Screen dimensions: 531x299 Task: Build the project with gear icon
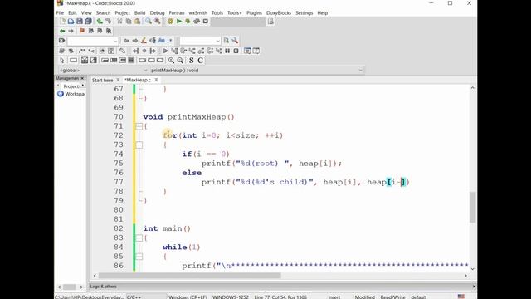170,22
